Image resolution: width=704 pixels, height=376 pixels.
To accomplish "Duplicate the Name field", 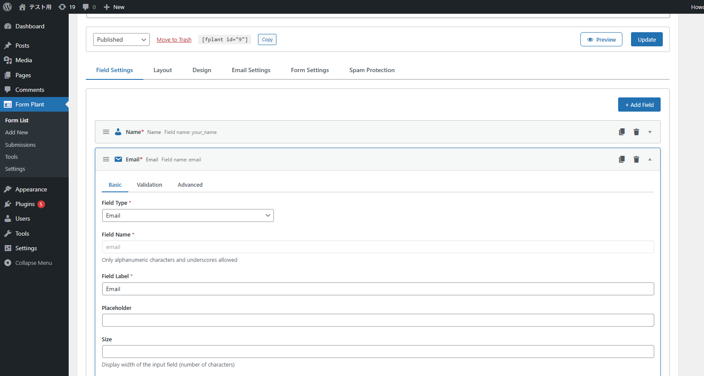I will (622, 132).
